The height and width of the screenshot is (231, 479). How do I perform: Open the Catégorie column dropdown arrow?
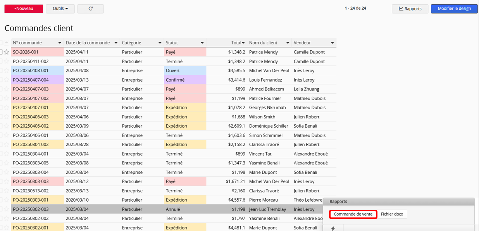coord(160,43)
